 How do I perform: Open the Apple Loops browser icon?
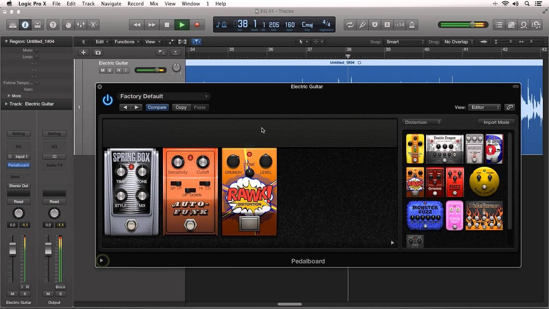(x=524, y=25)
